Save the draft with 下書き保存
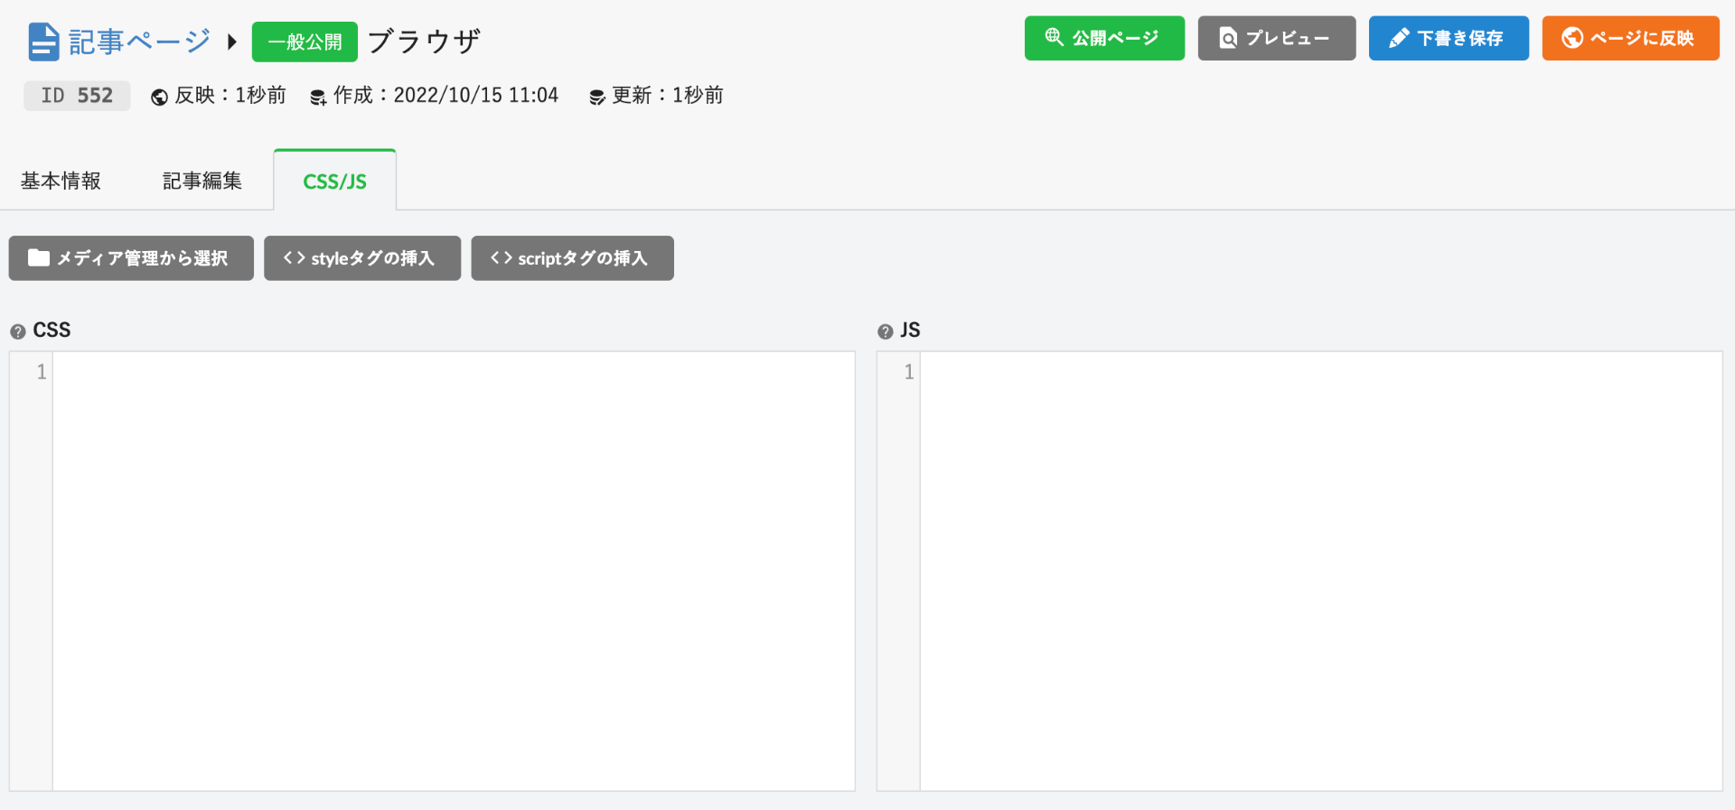Viewport: 1735px width, 810px height. pos(1448,38)
